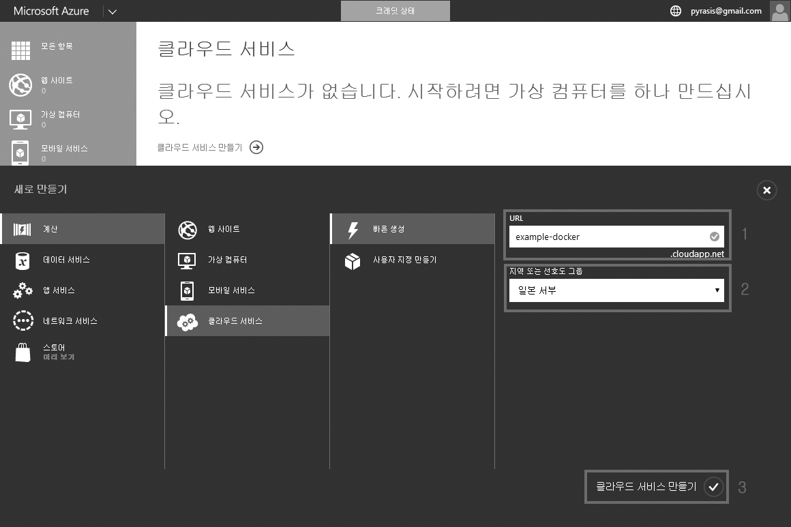Click the URL input field

(x=607, y=237)
